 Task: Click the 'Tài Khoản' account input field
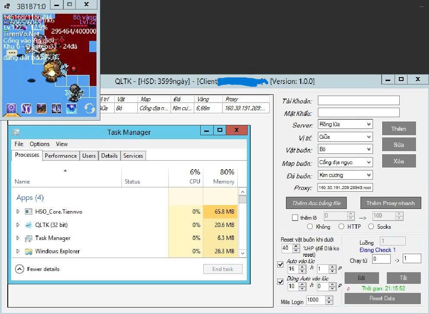pyautogui.click(x=358, y=100)
